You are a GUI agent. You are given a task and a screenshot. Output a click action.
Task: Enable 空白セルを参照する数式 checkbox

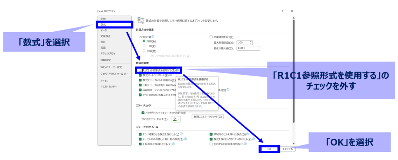tap(211, 144)
